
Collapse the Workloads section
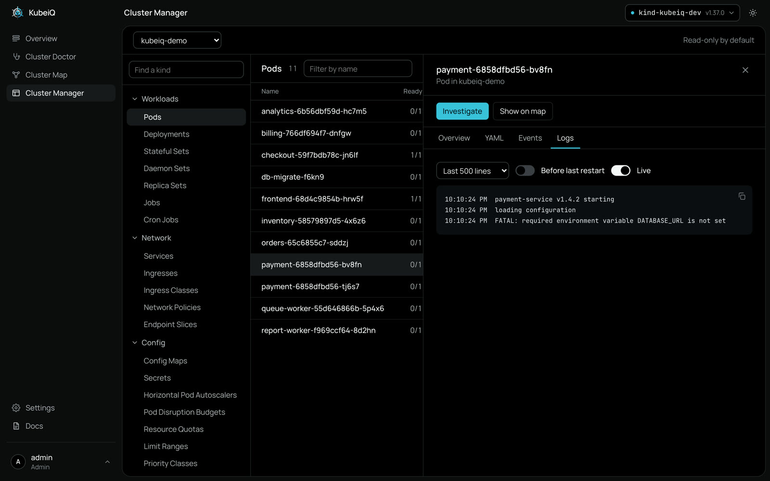pos(135,99)
